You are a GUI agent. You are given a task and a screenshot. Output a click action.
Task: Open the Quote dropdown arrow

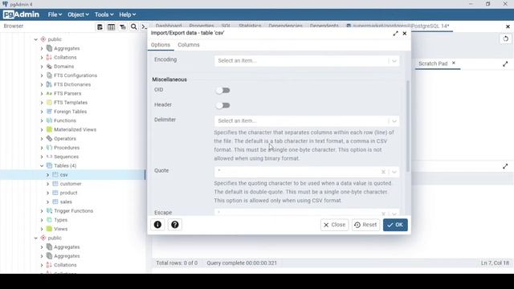394,172
